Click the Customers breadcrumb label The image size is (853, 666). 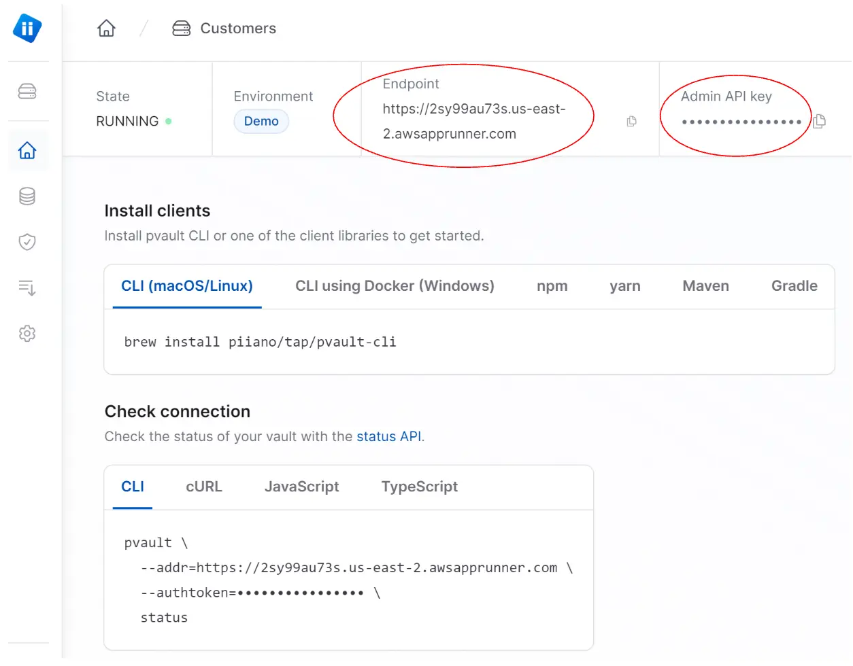click(238, 28)
